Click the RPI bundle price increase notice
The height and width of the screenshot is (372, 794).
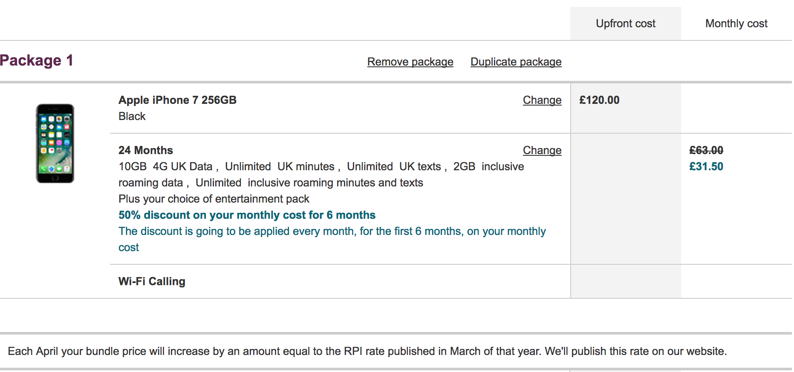click(x=367, y=352)
